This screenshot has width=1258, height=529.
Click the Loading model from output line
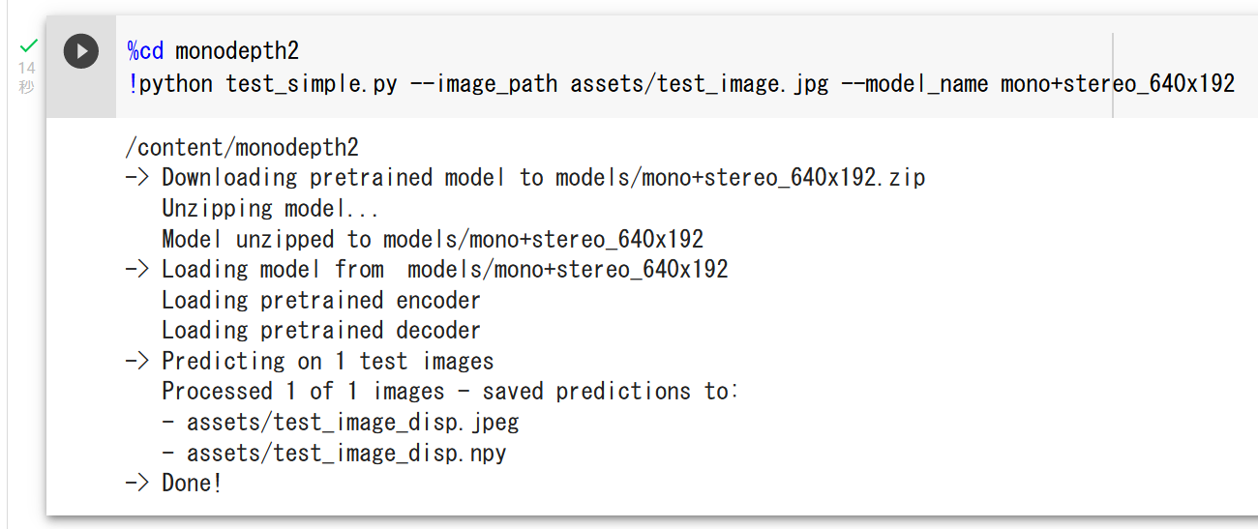[x=427, y=269]
